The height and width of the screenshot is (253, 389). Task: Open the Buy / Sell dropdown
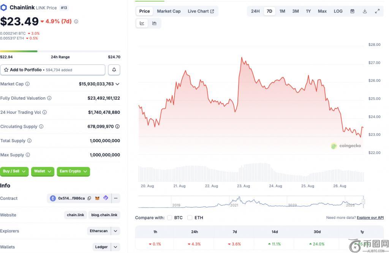click(x=14, y=171)
